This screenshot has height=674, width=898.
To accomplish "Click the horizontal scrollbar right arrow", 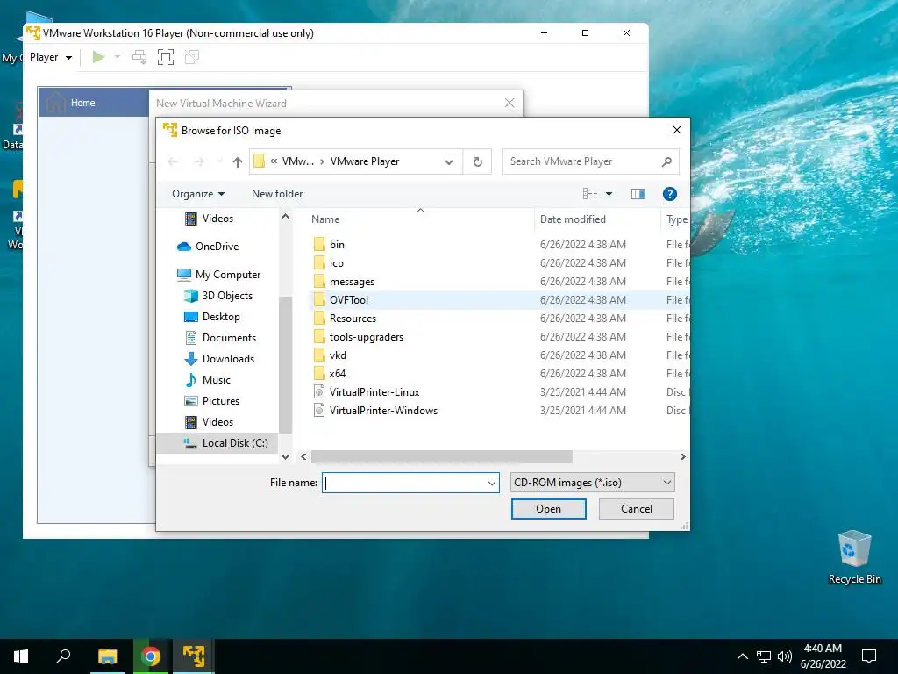I will 682,456.
